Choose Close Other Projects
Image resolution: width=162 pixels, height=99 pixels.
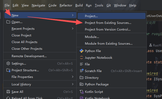(x=40, y=48)
